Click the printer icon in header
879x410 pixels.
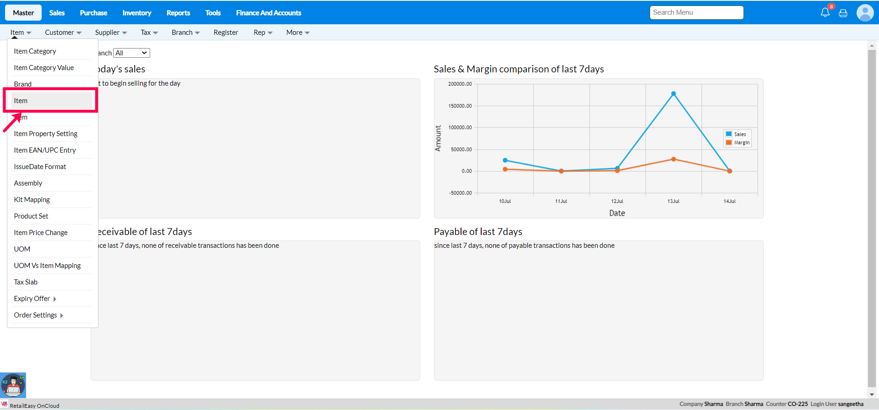tap(843, 13)
